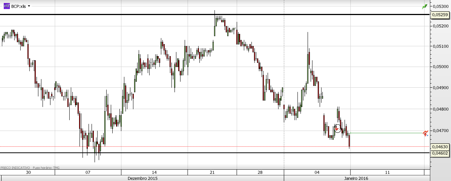The width and height of the screenshot is (451, 181).
Task: Click the 0,05200 axis value
Action: 440,26
